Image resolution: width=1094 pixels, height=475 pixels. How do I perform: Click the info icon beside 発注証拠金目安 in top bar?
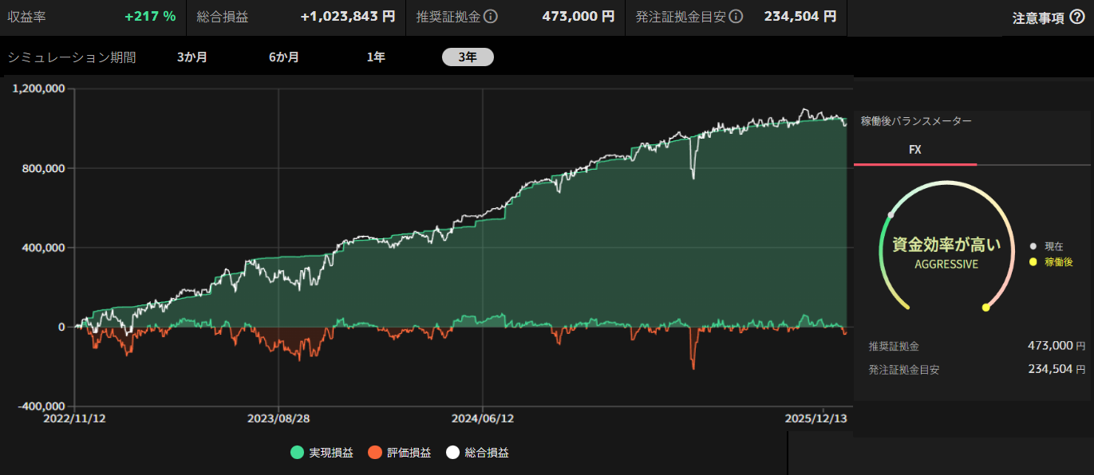(736, 17)
